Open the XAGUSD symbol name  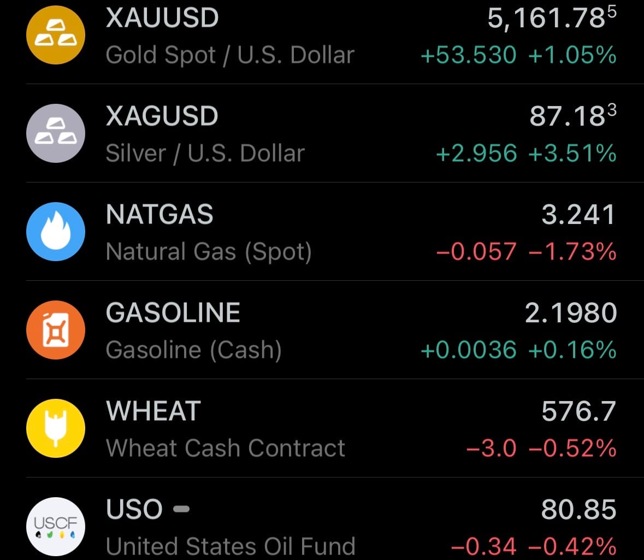click(x=162, y=116)
